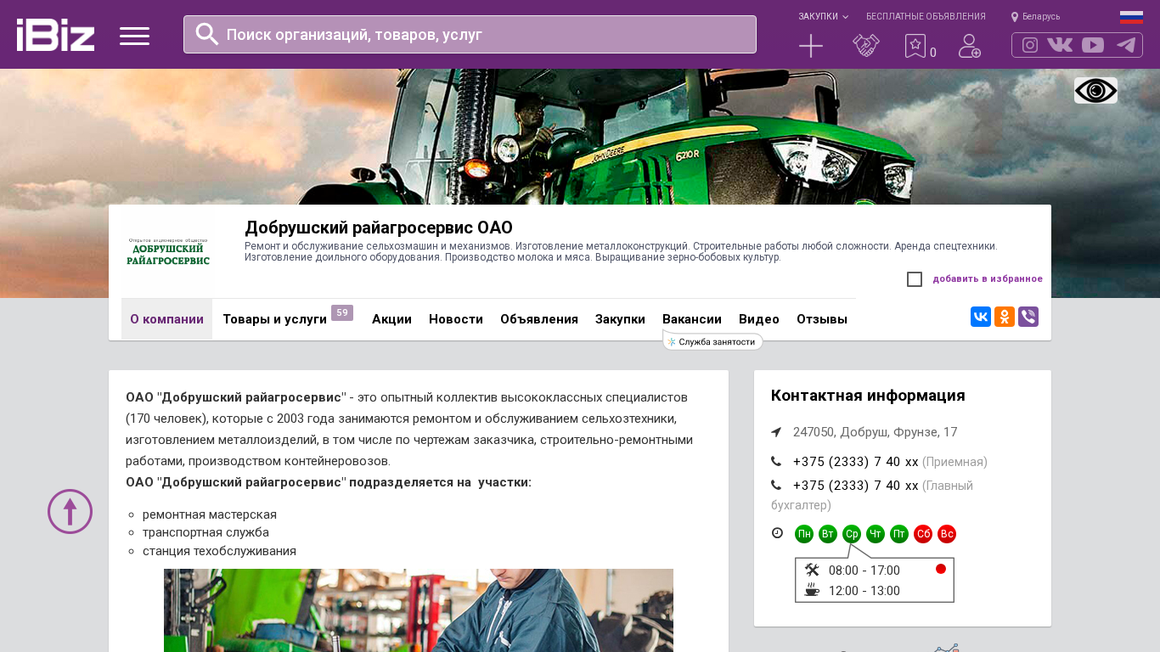Image resolution: width=1160 pixels, height=652 pixels.
Task: Click the scroll-to-top arrow button
Action: coord(70,511)
